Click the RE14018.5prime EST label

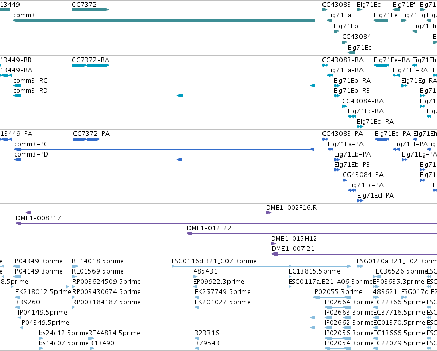tap(98, 261)
